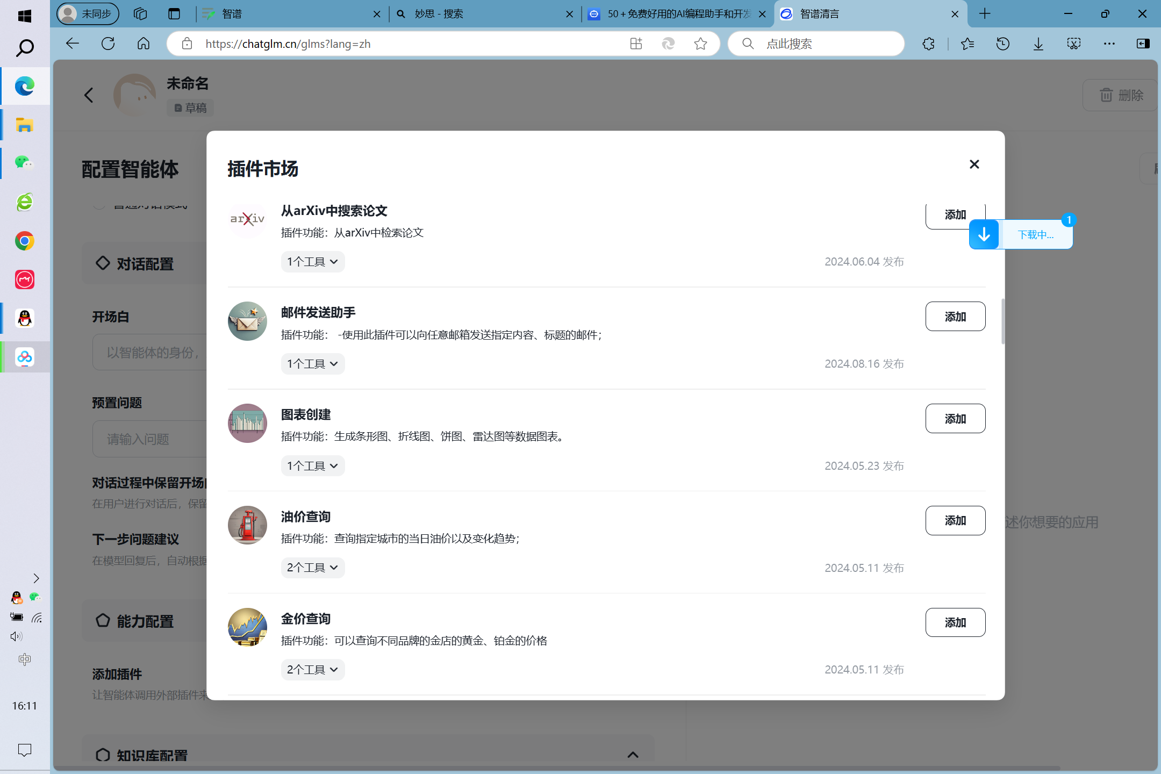Close the 插件市场 plugin market dialog

point(974,164)
